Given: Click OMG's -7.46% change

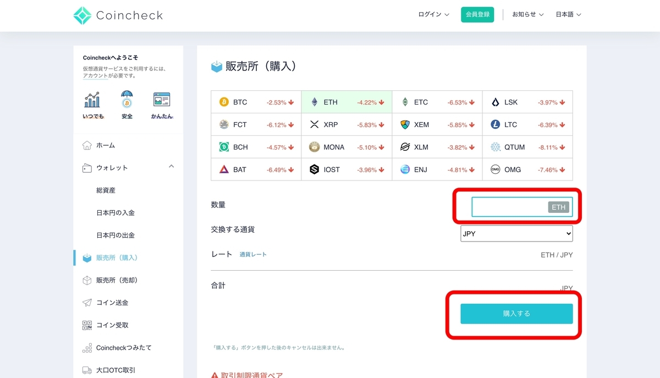Looking at the screenshot, I should (552, 170).
